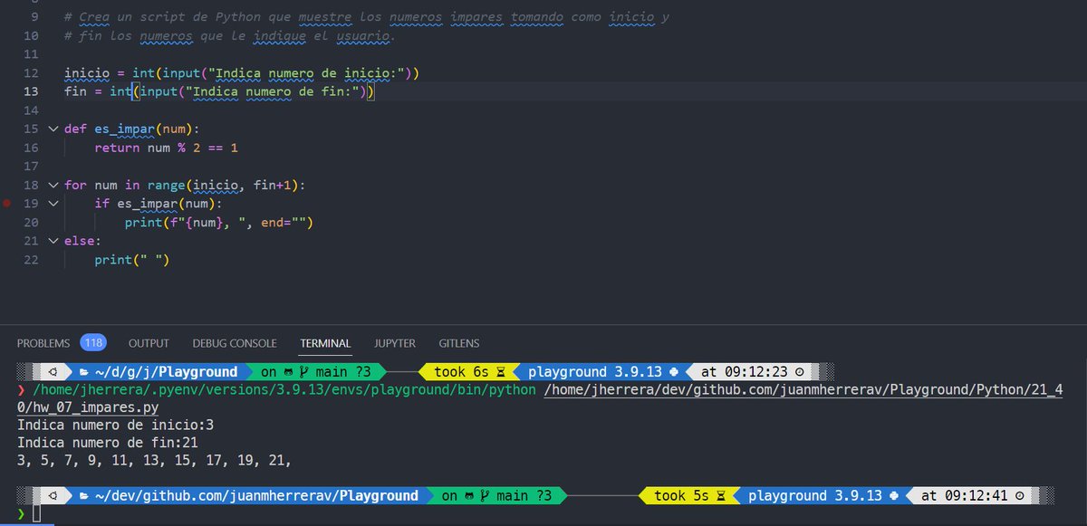Click the 'fin = int(input(' code line

(219, 91)
